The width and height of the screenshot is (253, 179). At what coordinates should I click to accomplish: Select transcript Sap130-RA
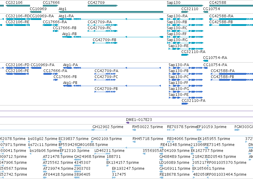coord(185,19)
